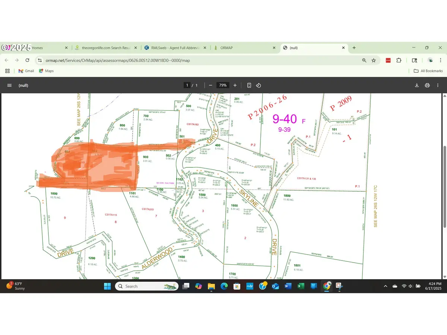Close the theoregonlife.com tab
The image size is (447, 335).
[x=136, y=48]
